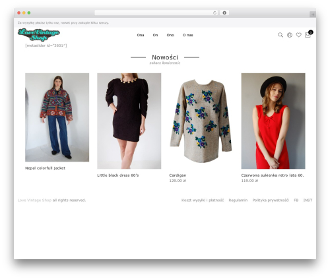Screen dimensions: 330x279
Task: Open the Polityka prywatności footer link
Action: 271,200
